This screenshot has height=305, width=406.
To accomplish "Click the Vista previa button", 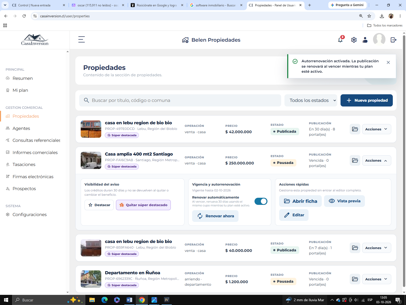I will (x=344, y=201).
